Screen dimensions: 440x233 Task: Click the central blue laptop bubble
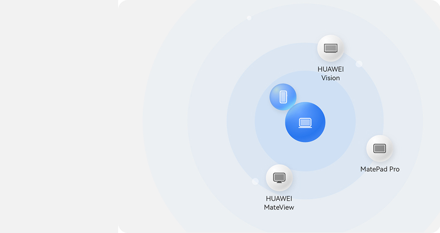tap(305, 122)
